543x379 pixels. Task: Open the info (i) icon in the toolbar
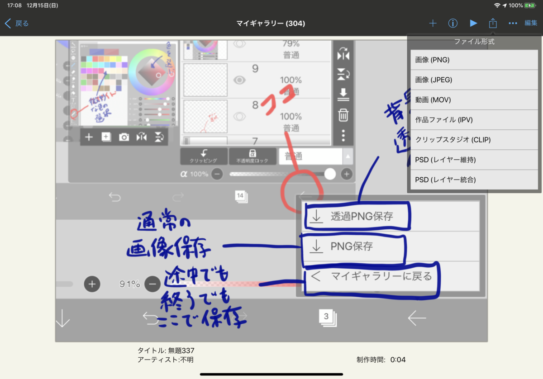click(x=453, y=23)
